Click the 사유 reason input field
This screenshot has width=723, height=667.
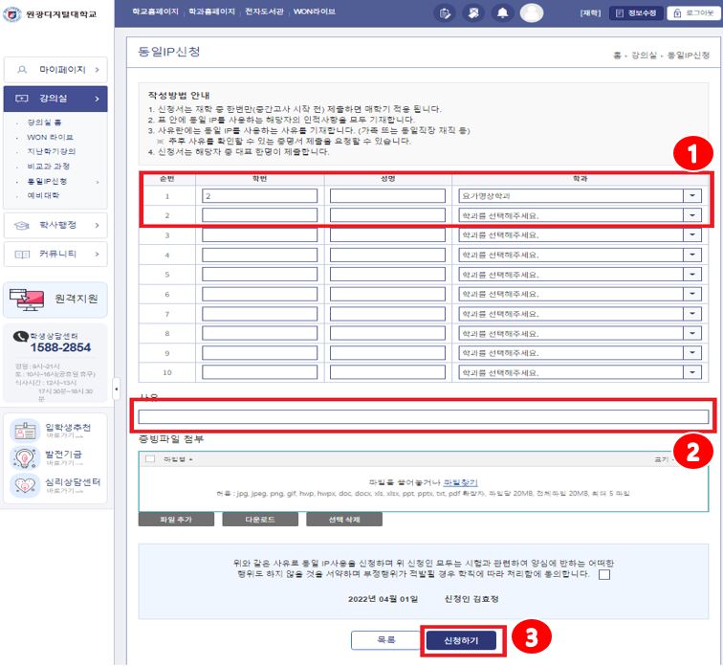[424, 416]
